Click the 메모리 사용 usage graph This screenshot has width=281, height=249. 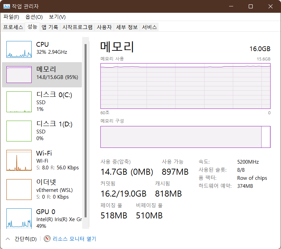click(185, 86)
